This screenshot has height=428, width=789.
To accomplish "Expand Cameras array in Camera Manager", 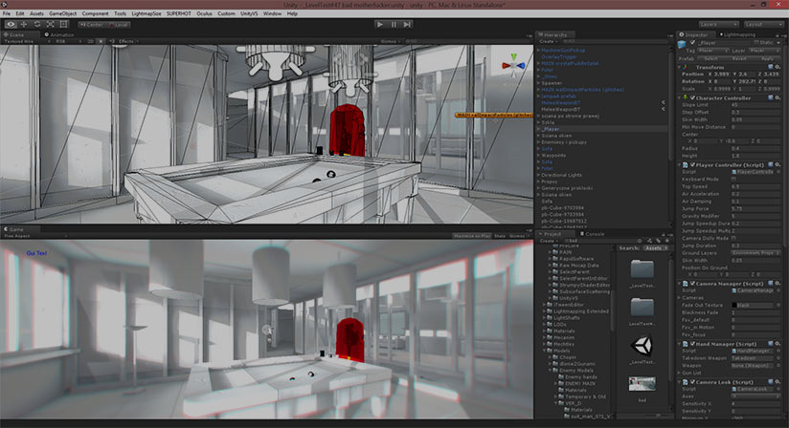I will click(x=680, y=297).
